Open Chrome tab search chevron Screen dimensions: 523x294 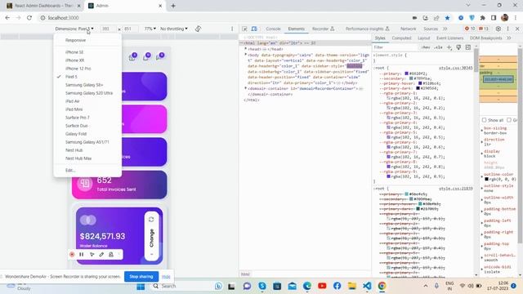tap(468, 6)
